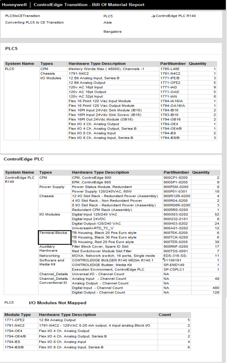Click the 'Bangalore' location text

[113, 32]
